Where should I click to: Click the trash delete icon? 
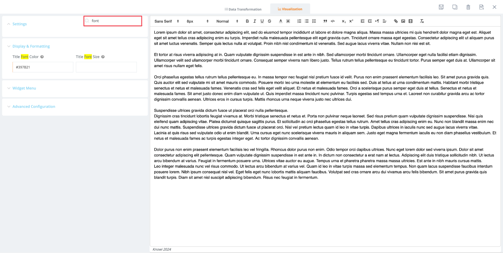click(468, 7)
